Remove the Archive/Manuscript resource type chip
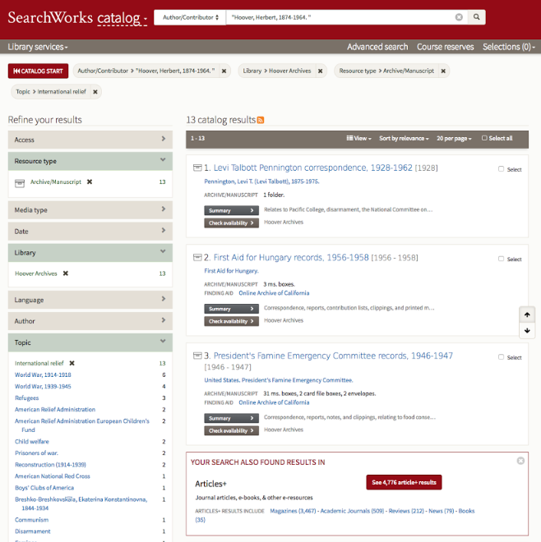The width and height of the screenshot is (541, 542). 443,71
